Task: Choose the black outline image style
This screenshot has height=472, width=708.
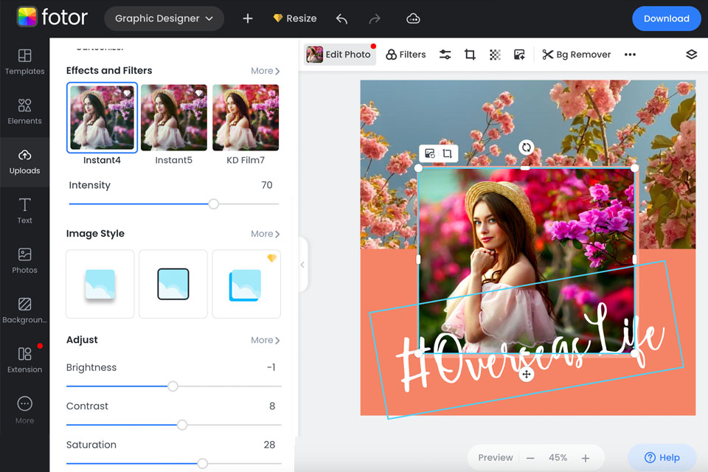Action: coord(173,284)
